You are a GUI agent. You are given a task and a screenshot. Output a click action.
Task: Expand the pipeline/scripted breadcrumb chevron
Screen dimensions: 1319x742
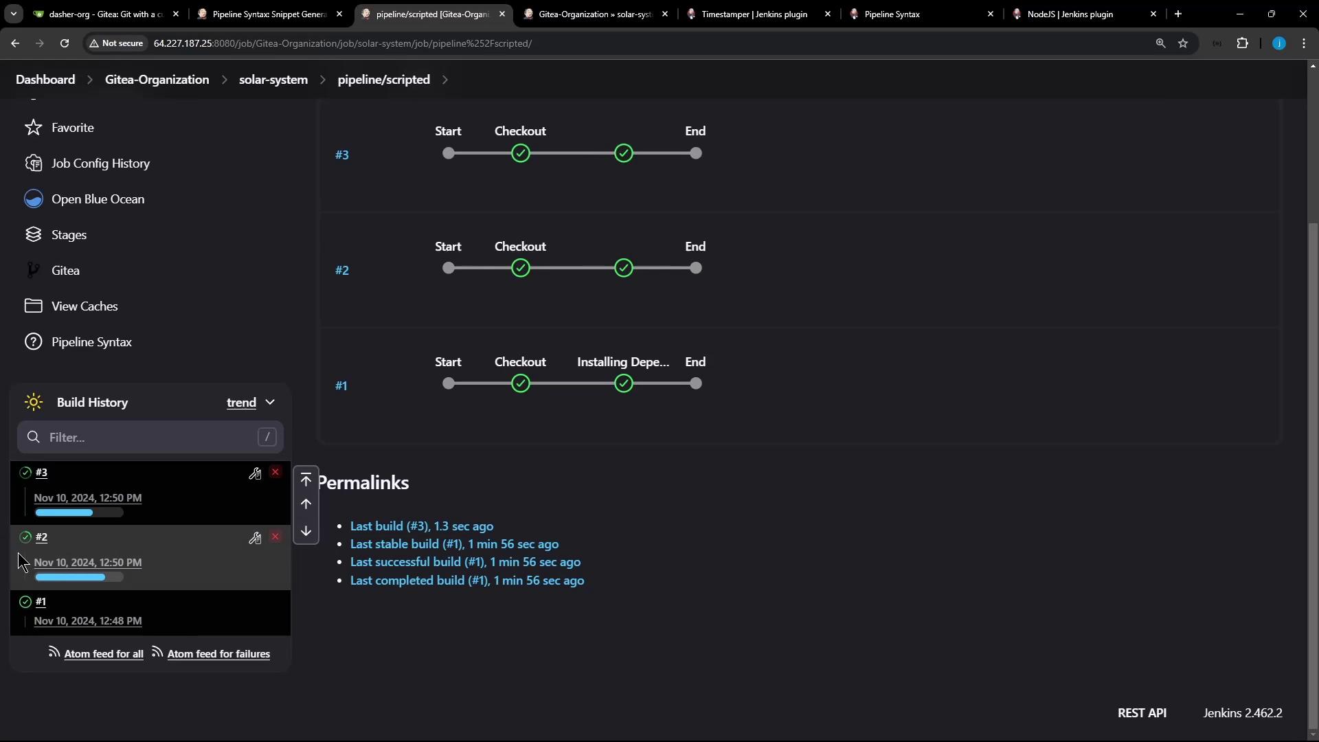point(445,80)
